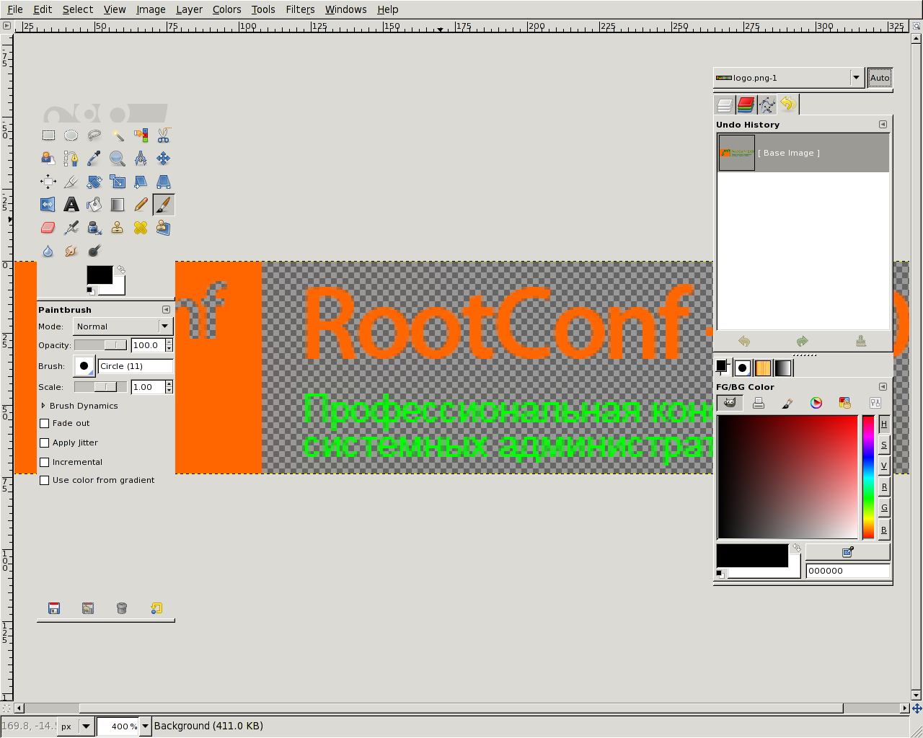Switch to the Layers dock tab
Image resolution: width=923 pixels, height=738 pixels.
click(x=725, y=105)
